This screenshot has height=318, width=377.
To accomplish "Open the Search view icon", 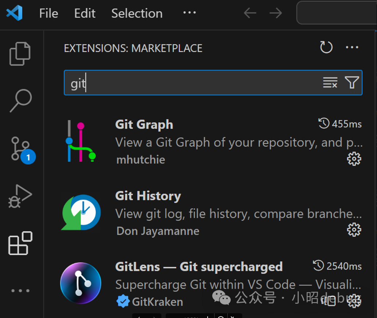I will (21, 101).
